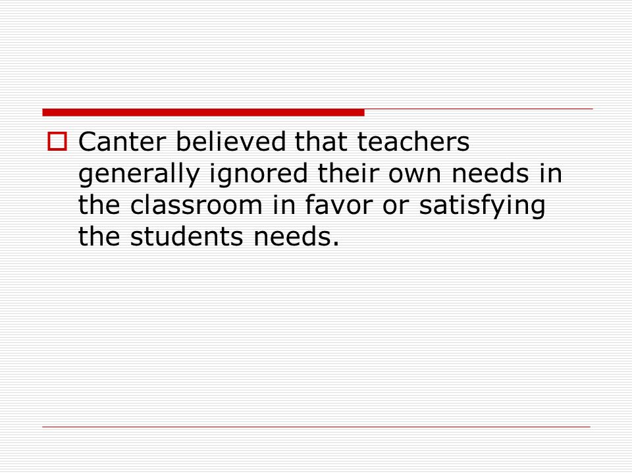Click the word "students"
Viewport: 632px width, 474px height.
pos(186,236)
